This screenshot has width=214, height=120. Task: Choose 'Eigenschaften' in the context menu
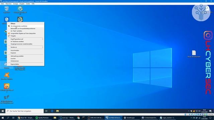coord(26,64)
